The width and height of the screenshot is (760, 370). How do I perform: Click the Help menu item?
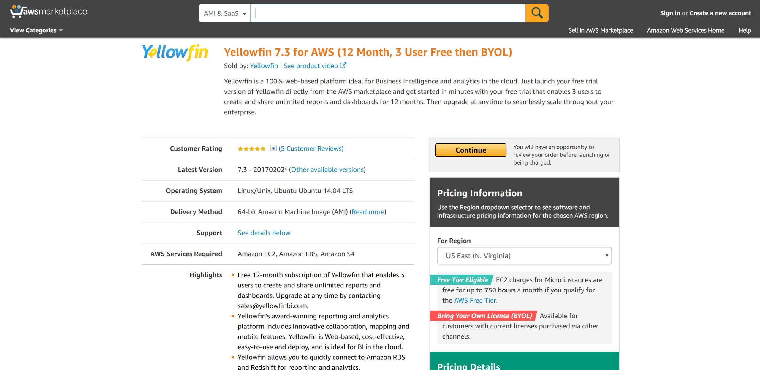[745, 30]
